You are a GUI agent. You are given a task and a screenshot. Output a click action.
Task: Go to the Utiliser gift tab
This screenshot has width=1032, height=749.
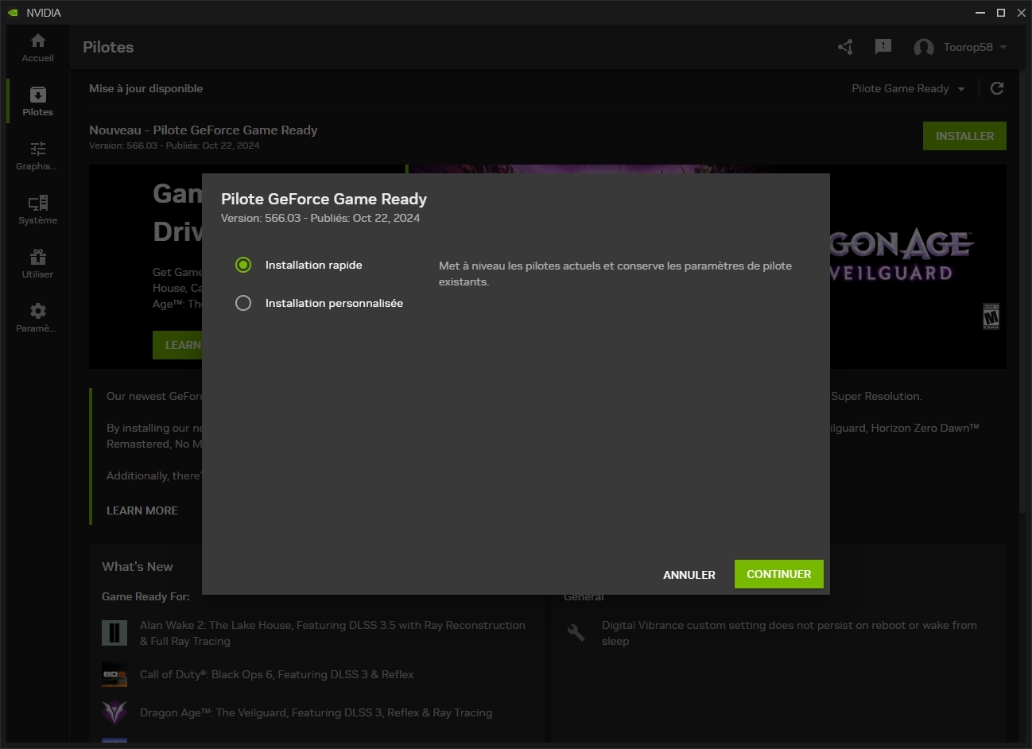(x=37, y=264)
